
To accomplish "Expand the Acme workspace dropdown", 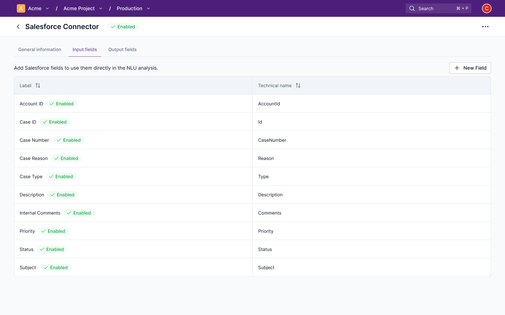I will click(47, 8).
